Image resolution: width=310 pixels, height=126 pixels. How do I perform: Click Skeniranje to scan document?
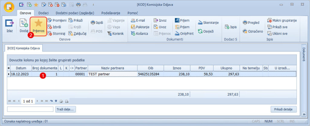(209, 23)
